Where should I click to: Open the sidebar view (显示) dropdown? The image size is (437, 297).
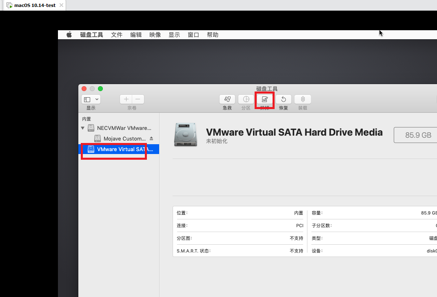click(91, 99)
